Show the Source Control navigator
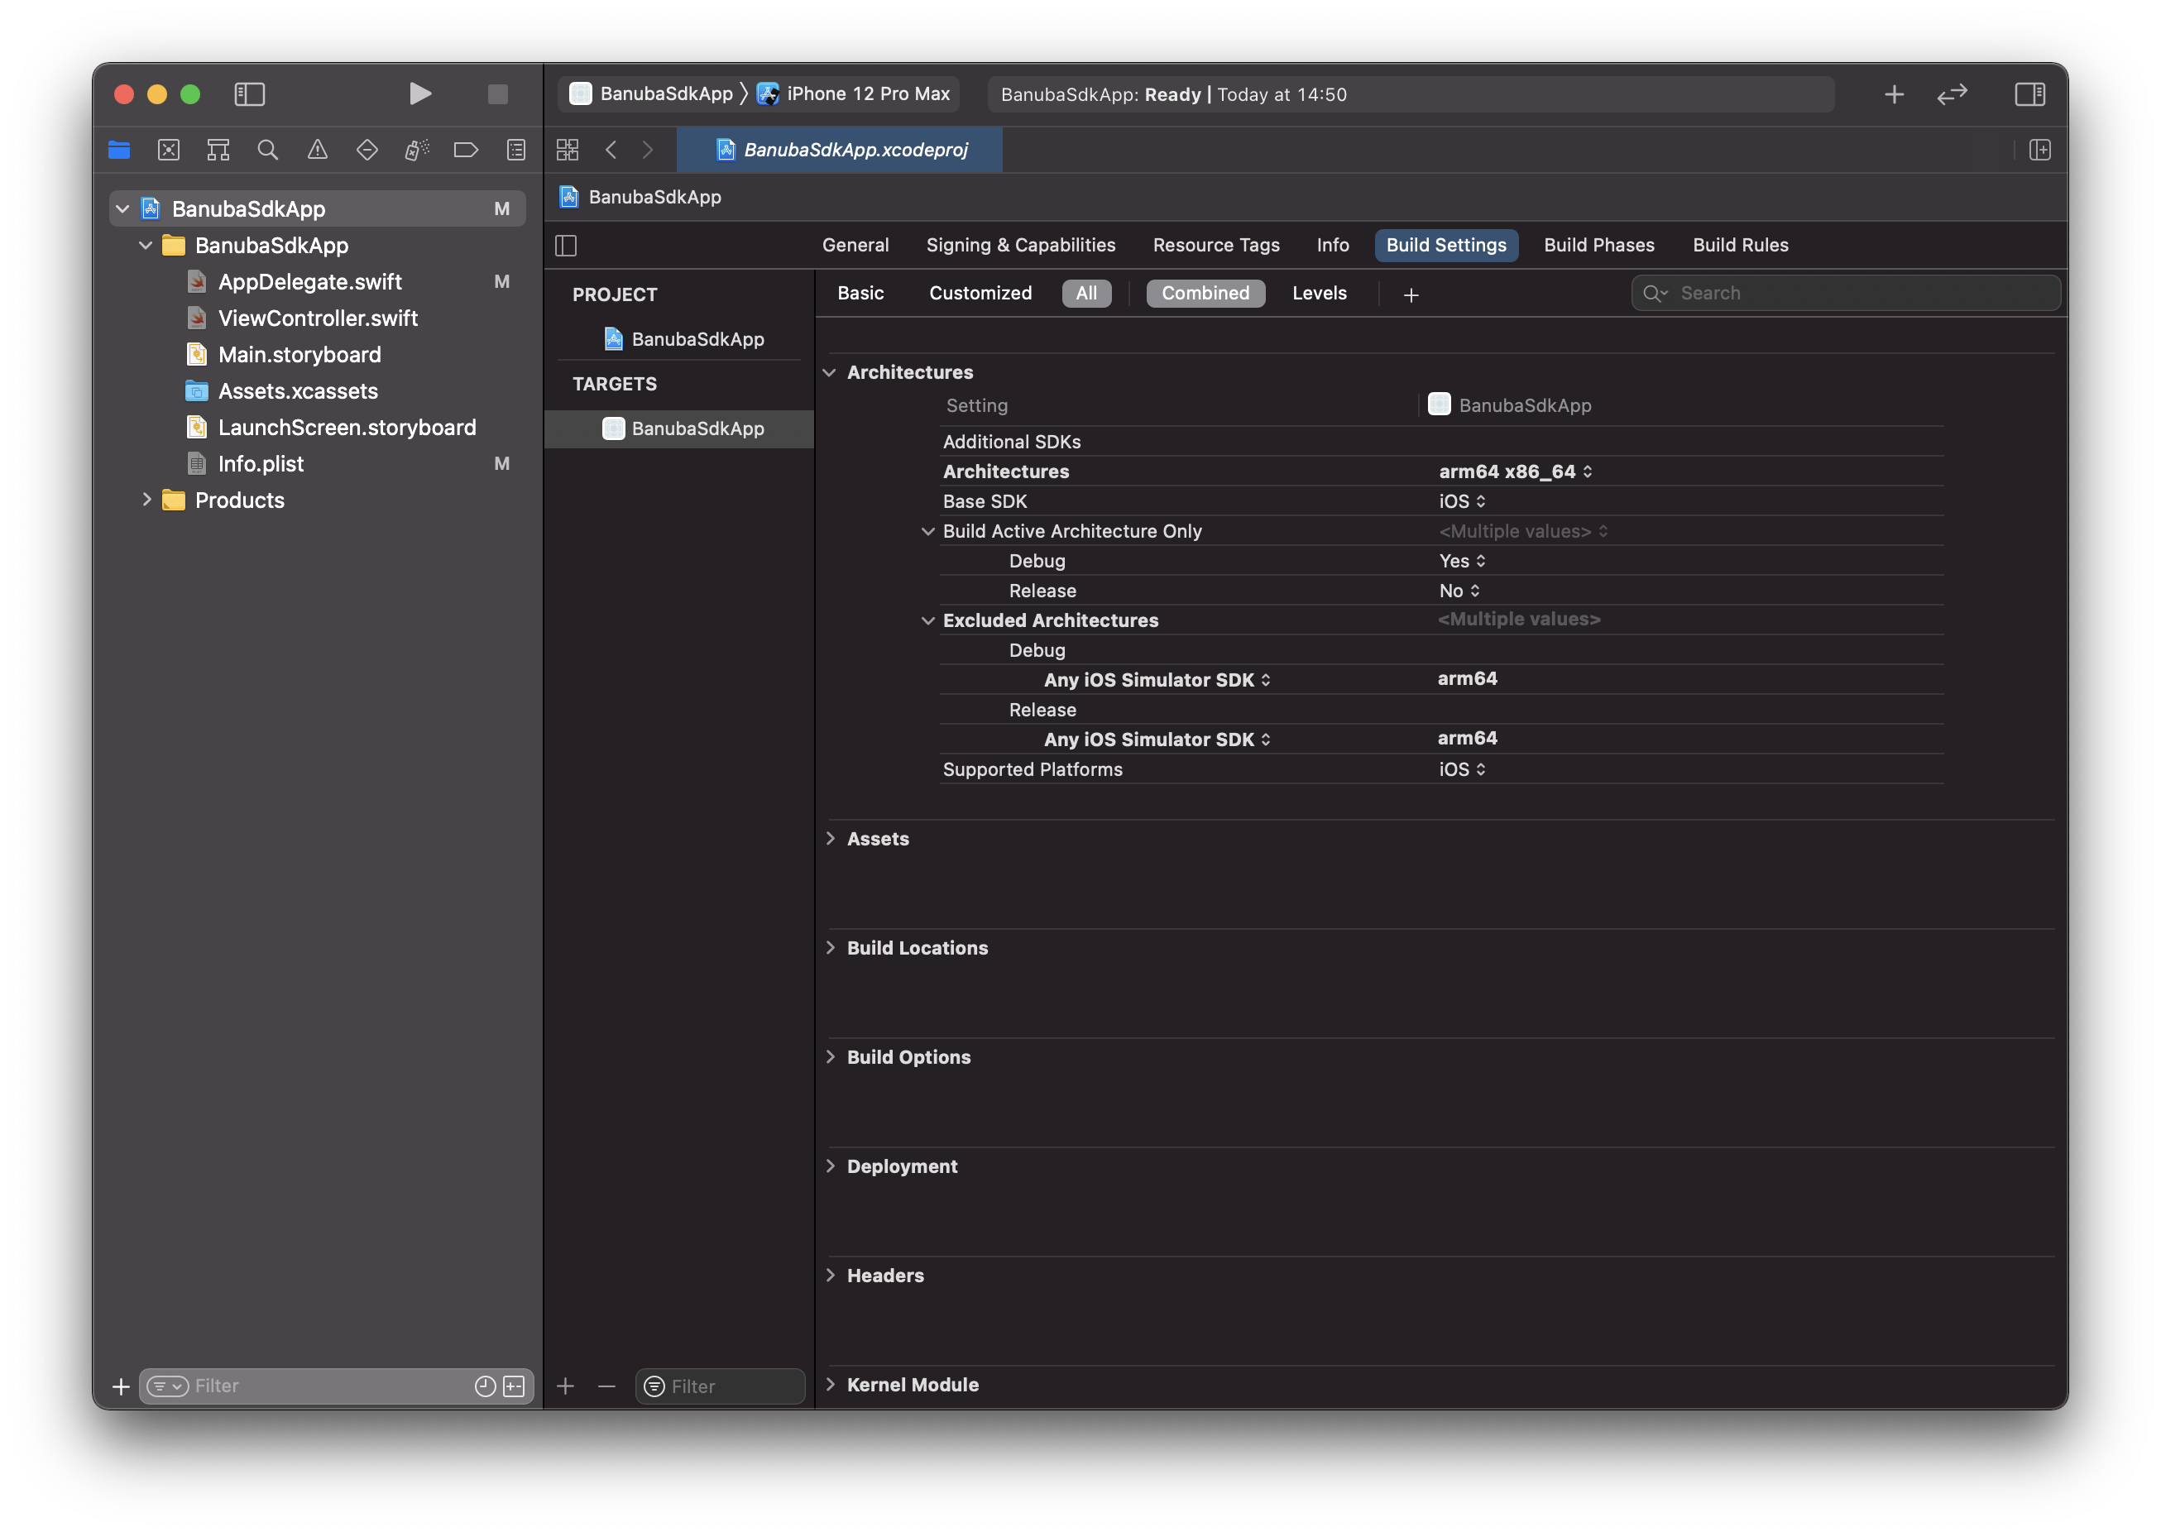Screen dimensions: 2161x1532 pos(169,149)
